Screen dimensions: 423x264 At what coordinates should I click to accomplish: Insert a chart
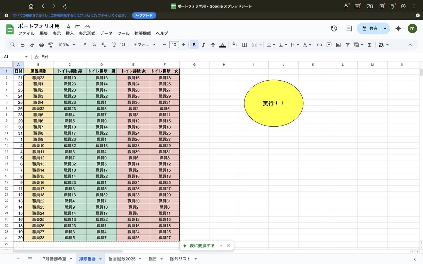tap(338, 45)
